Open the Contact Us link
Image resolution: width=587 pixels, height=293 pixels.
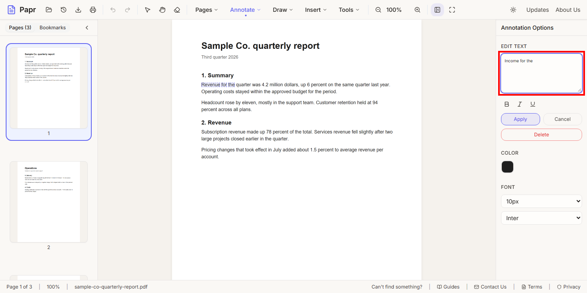(x=490, y=287)
